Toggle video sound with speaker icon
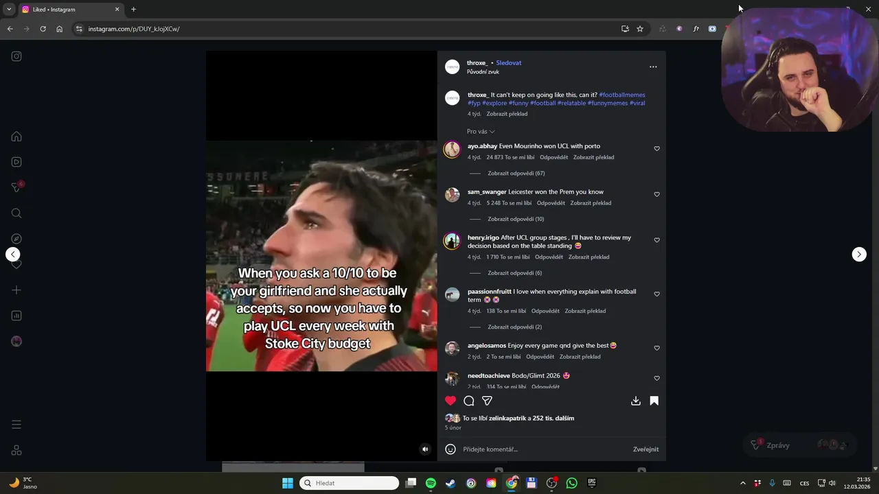The height and width of the screenshot is (494, 879). 425,449
